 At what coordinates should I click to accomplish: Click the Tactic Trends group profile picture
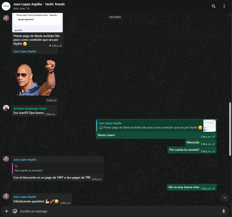pyautogui.click(x=6, y=6)
